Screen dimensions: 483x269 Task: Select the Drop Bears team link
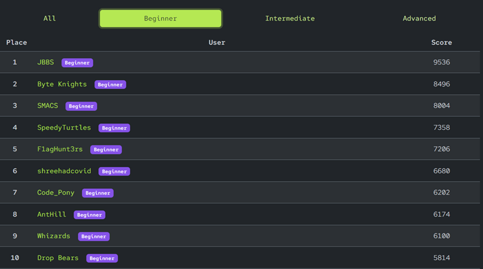tap(58, 258)
